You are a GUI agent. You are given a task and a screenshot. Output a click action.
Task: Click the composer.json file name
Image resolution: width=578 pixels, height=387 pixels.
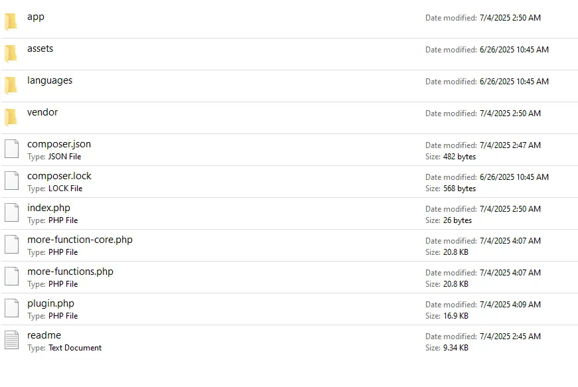pos(59,144)
